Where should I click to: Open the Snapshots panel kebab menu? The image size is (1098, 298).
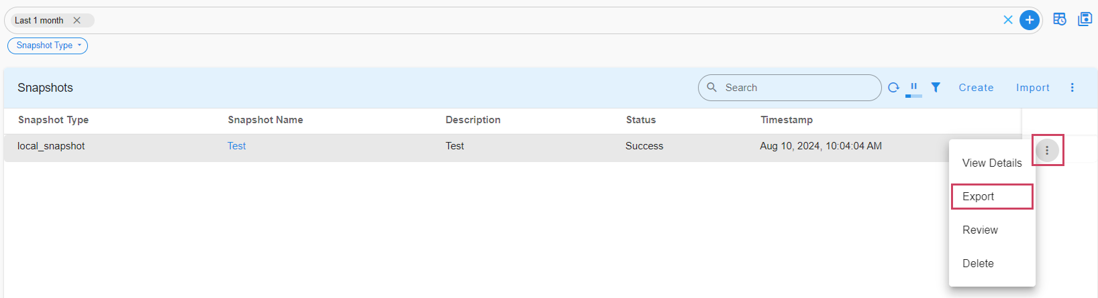(1072, 88)
